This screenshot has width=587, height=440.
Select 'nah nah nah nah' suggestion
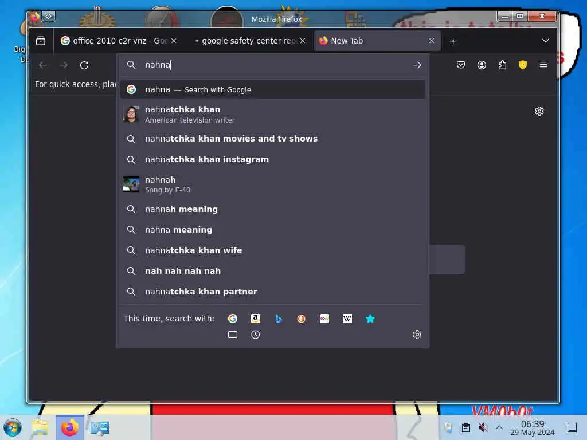click(272, 271)
